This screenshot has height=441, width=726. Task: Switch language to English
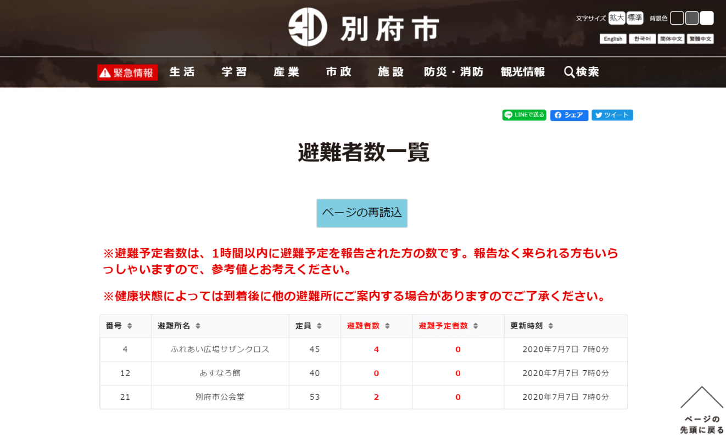613,39
